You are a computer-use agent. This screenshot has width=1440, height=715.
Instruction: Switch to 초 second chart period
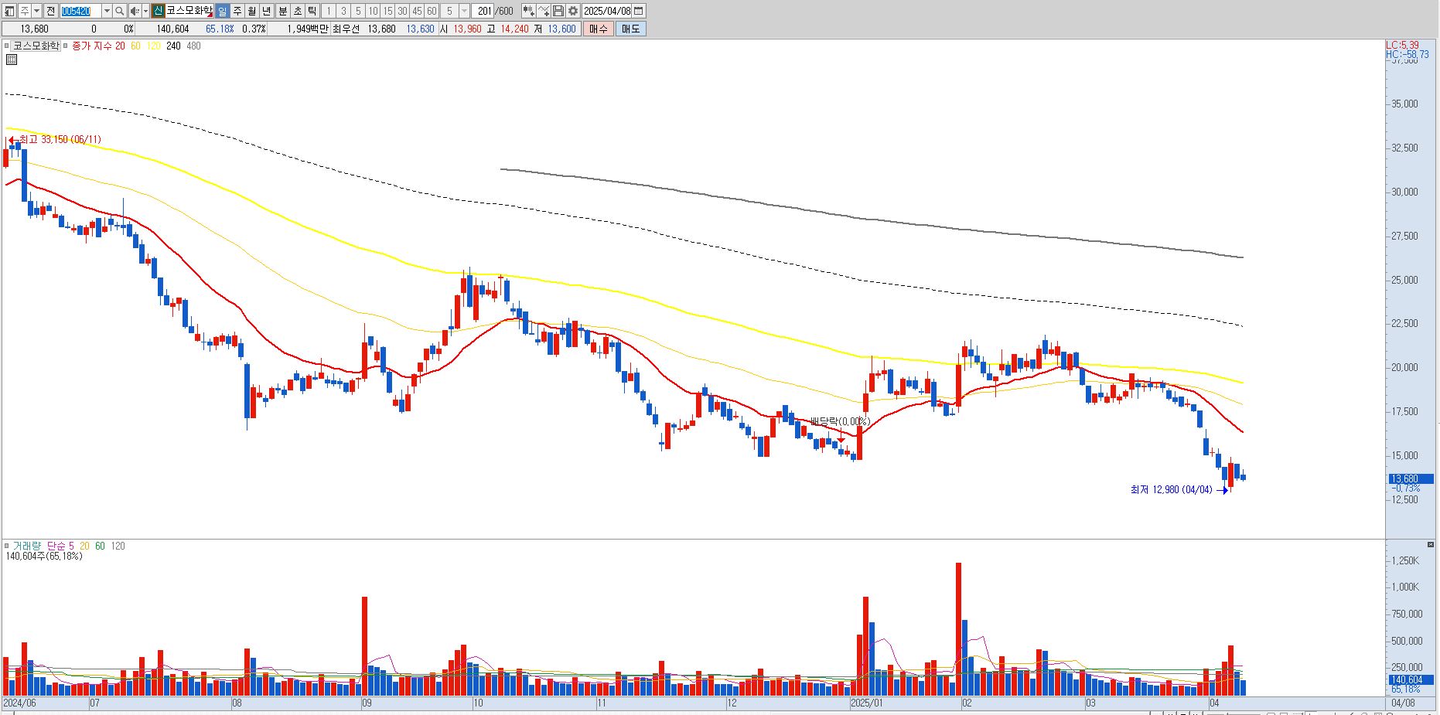(x=297, y=11)
